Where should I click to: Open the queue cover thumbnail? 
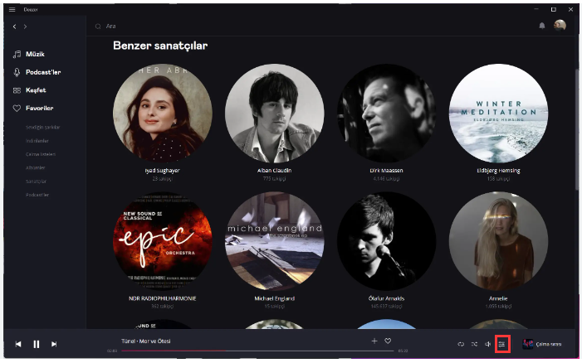click(x=527, y=344)
